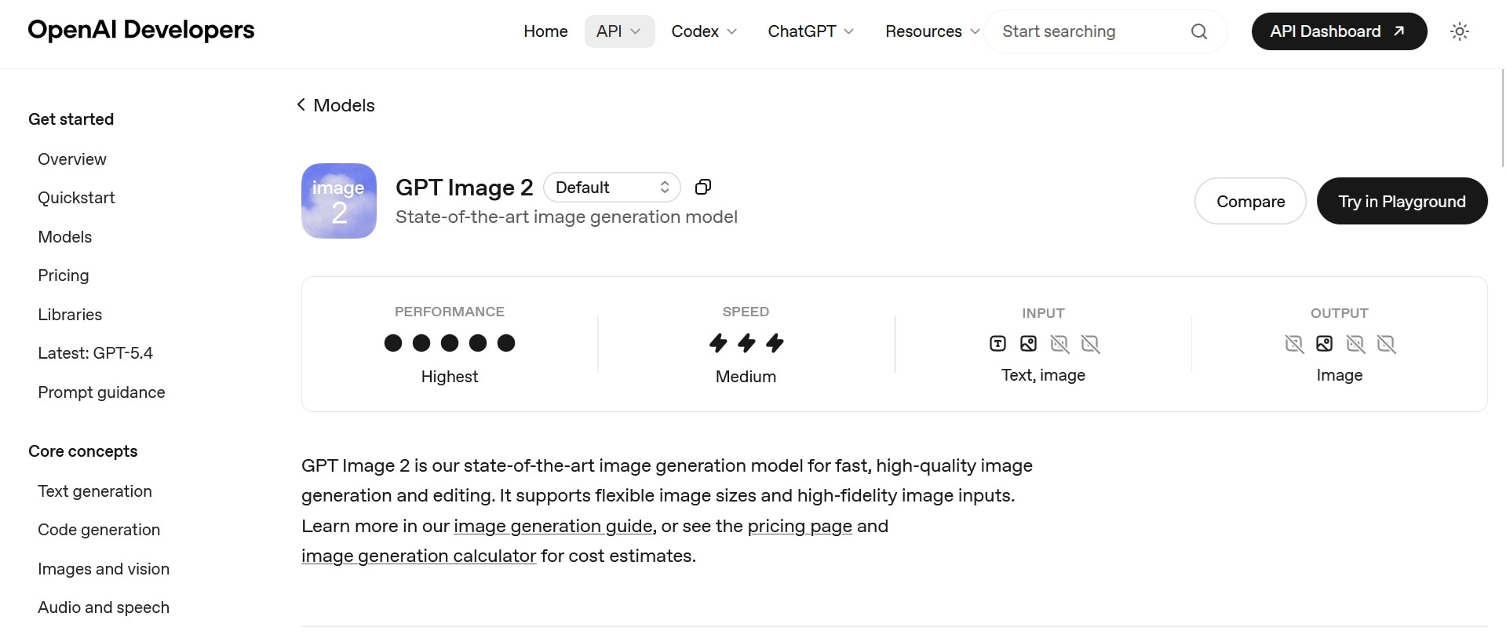
Task: Click the Get started section heading
Action: [x=71, y=119]
